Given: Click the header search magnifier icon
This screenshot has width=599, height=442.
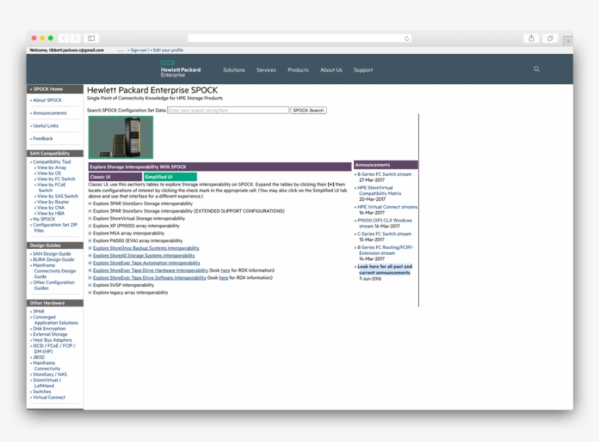Looking at the screenshot, I should (x=536, y=69).
